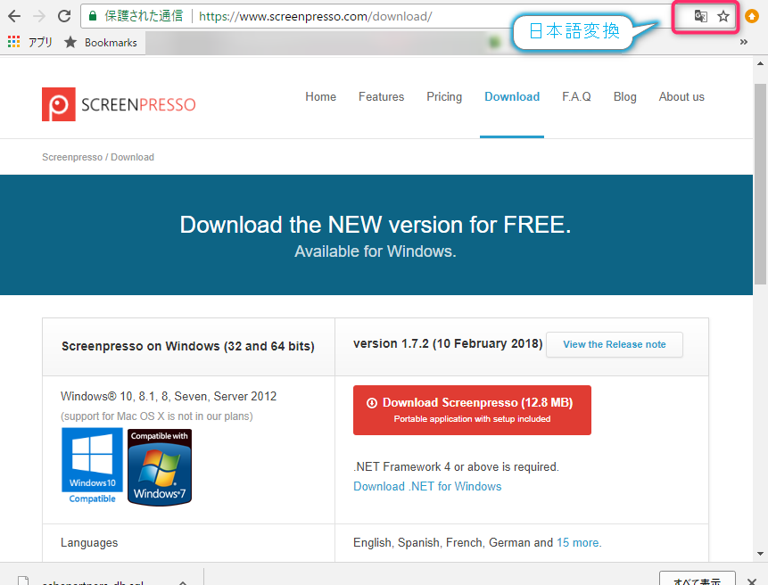The height and width of the screenshot is (585, 768).
Task: Open the Home menu item
Action: click(x=321, y=97)
